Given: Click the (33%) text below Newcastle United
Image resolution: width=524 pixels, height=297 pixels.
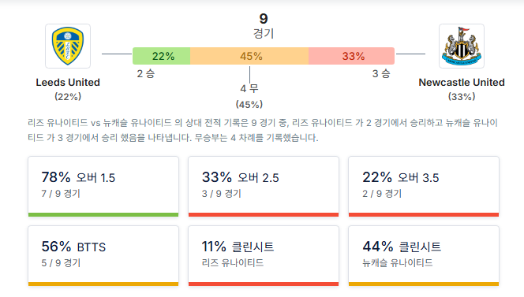Looking at the screenshot, I should [x=462, y=97].
